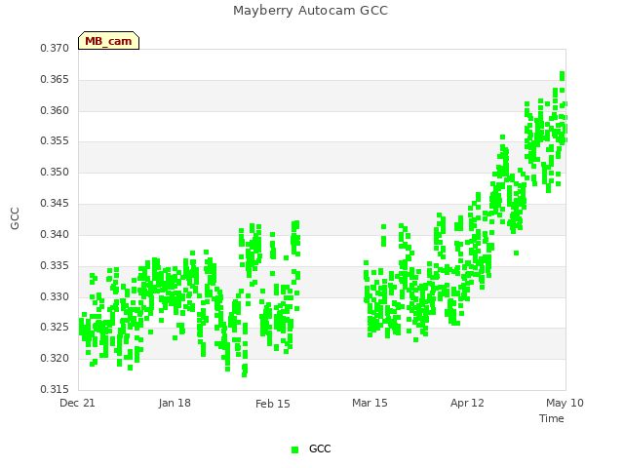Viewport: 624px width, 468px height.
Task: Select the Jan 18 x-axis label
Action: (175, 403)
